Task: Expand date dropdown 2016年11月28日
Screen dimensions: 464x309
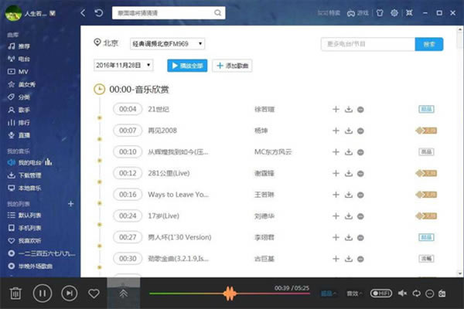Action: 123,65
